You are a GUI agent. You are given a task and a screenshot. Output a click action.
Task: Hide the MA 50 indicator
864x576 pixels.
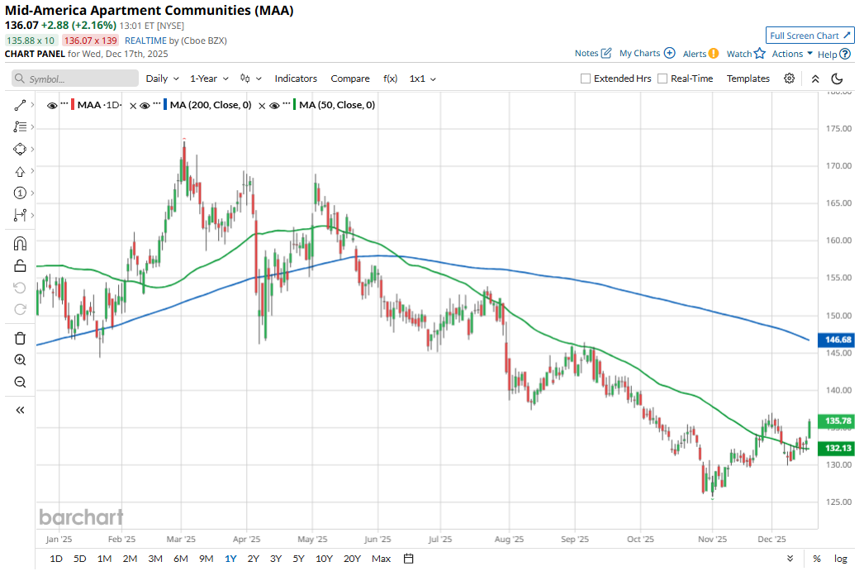point(274,105)
